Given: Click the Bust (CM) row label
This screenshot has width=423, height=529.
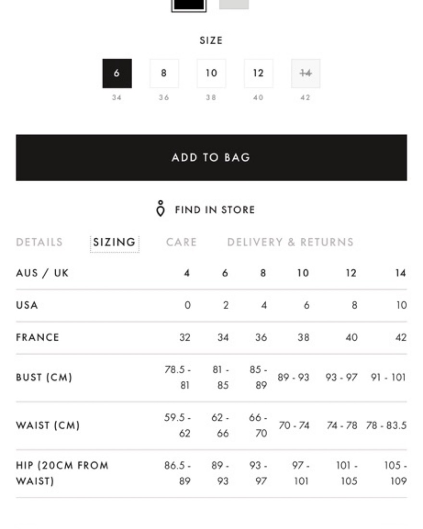Looking at the screenshot, I should pyautogui.click(x=44, y=377).
